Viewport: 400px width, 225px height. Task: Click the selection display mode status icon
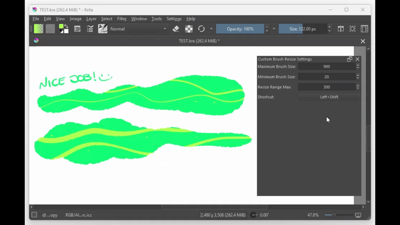34,215
